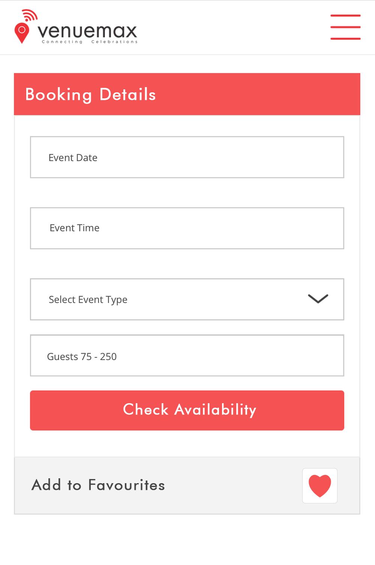
Task: Open Select Event Type options list
Action: 187,299
